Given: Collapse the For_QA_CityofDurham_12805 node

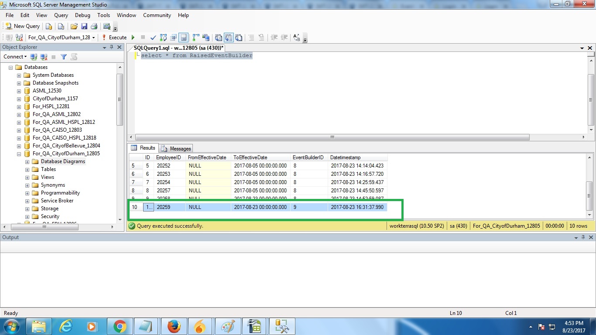Looking at the screenshot, I should pyautogui.click(x=19, y=154).
